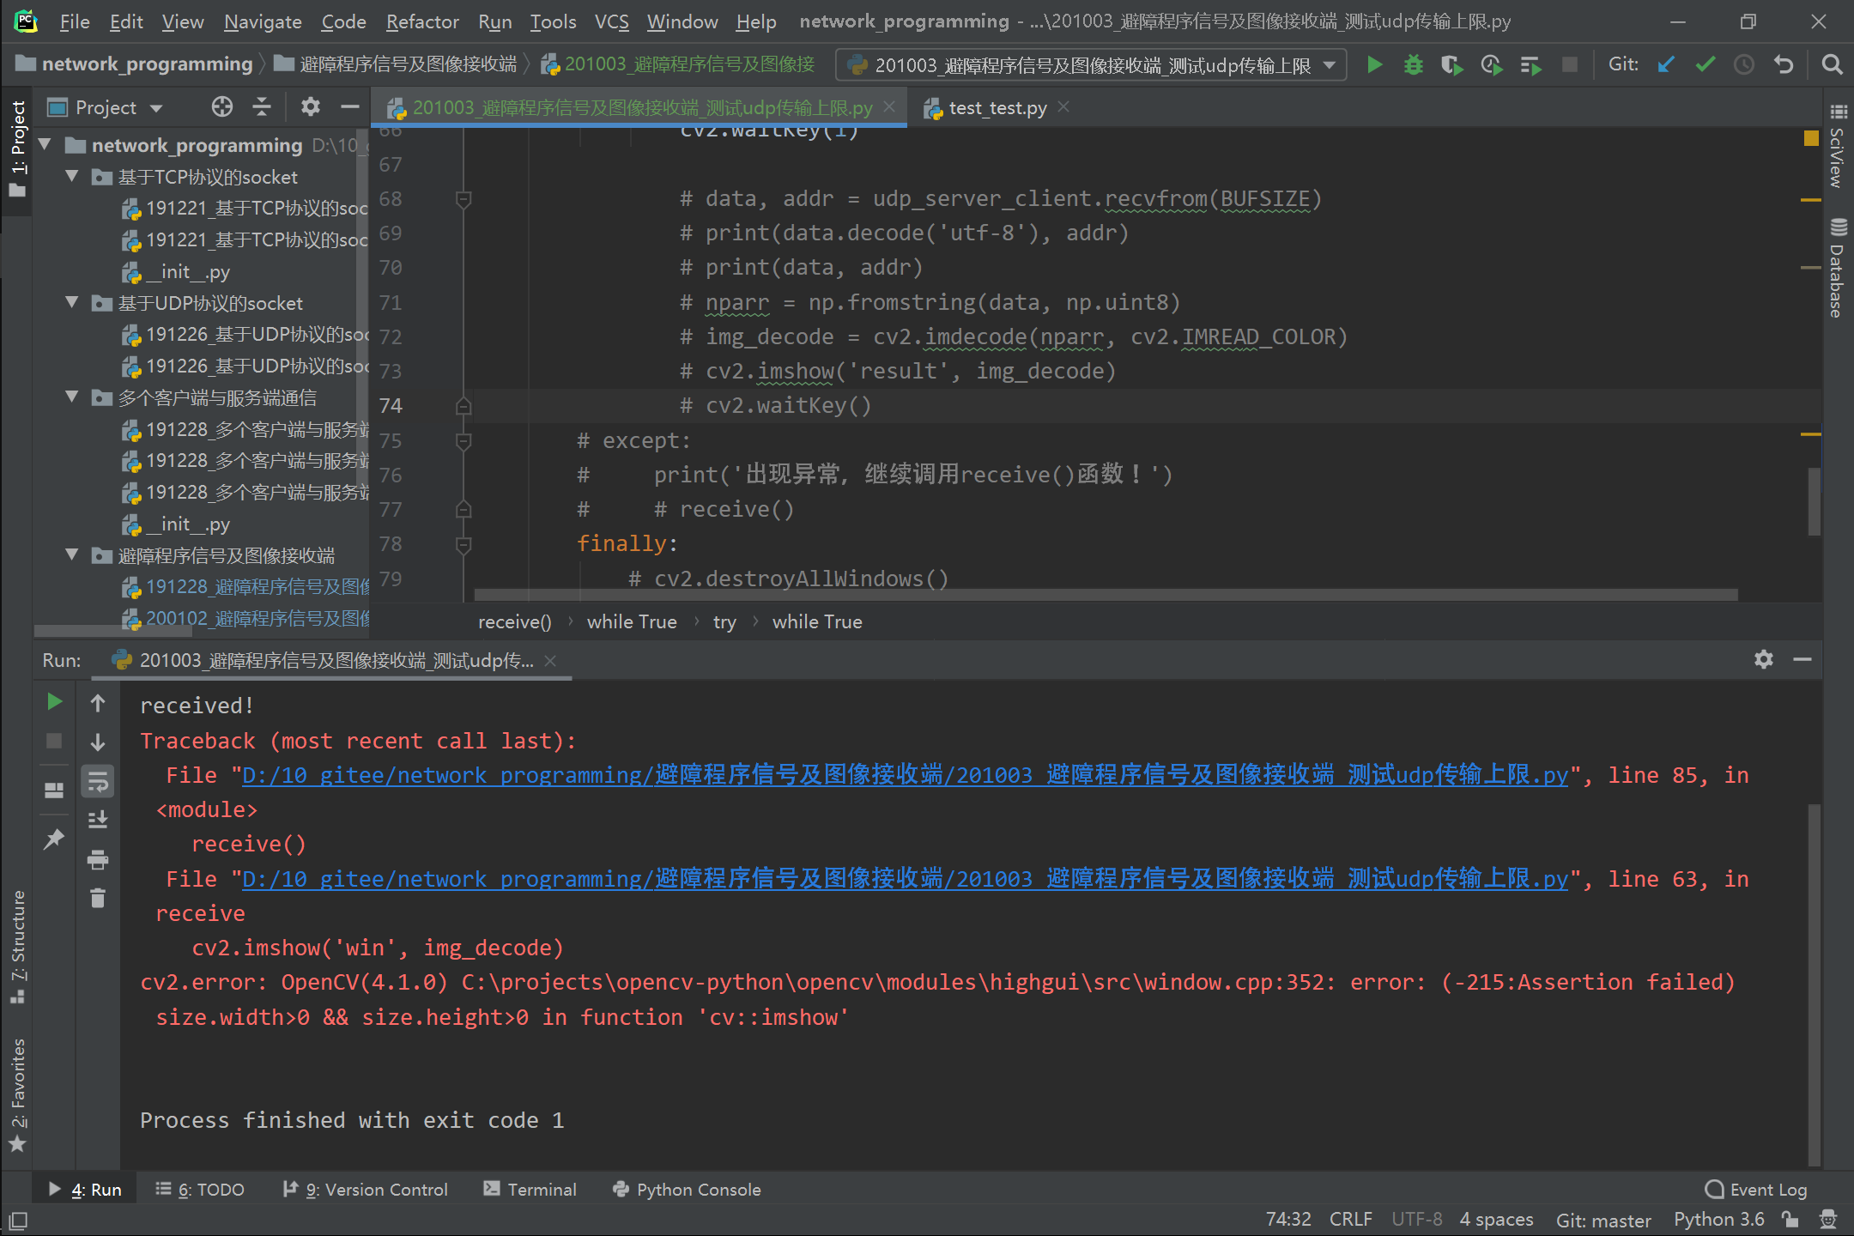Toggle soft-wrap in Run console
Screen dimensions: 1854x1236
pos(98,781)
